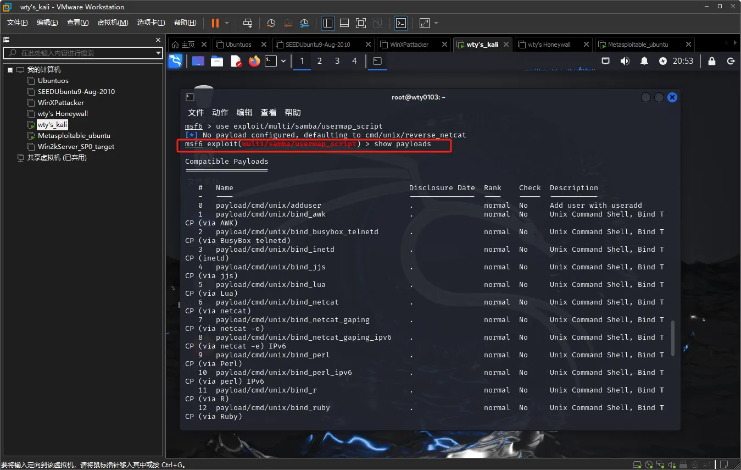This screenshot has width=741, height=470.
Task: Click the network status icon in Kali panel
Action: point(605,61)
